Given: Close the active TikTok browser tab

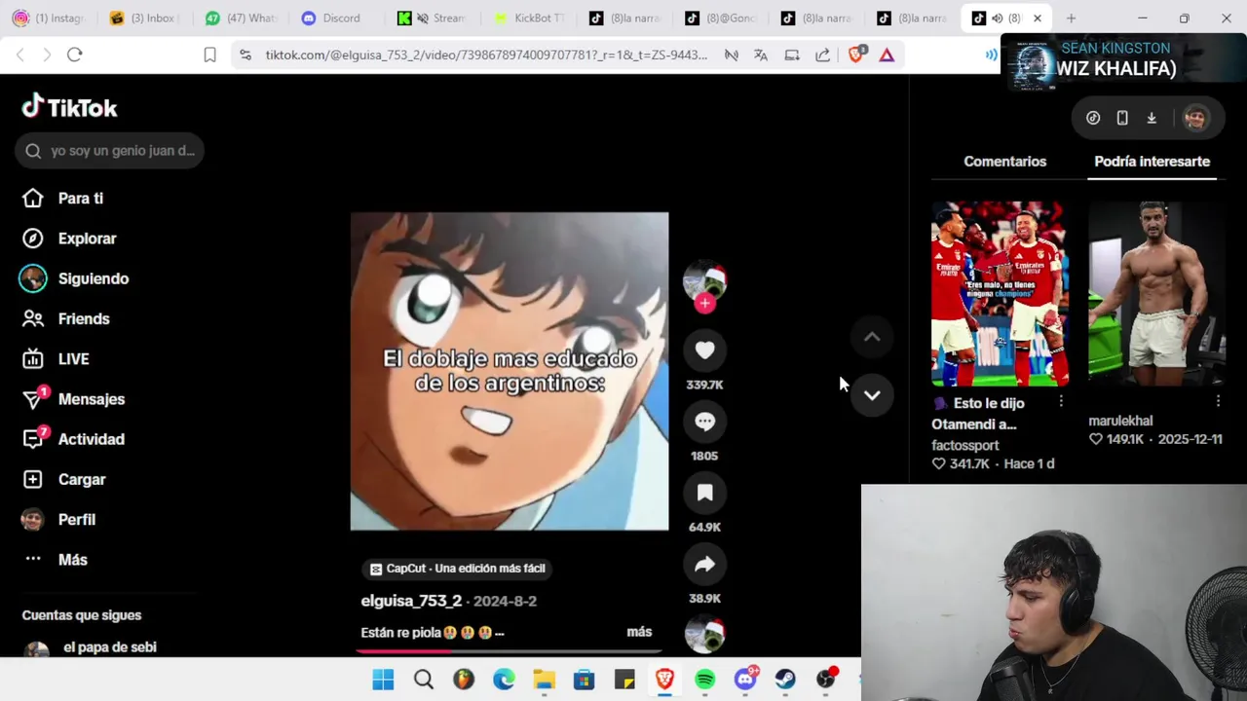Looking at the screenshot, I should 1038,18.
